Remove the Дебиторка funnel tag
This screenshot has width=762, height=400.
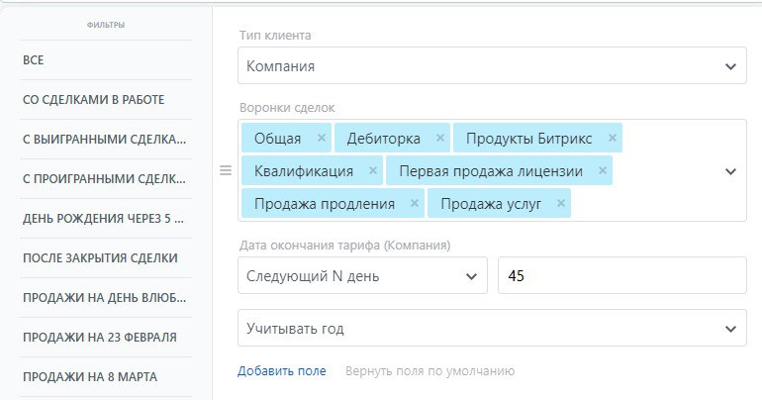pyautogui.click(x=439, y=138)
